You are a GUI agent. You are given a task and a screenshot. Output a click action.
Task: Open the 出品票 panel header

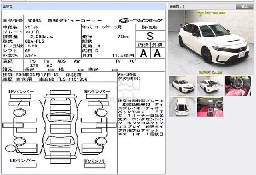tap(83, 7)
